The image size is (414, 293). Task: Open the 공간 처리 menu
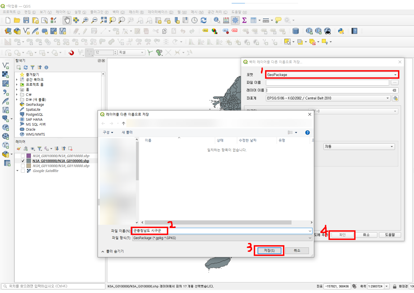coord(217,12)
